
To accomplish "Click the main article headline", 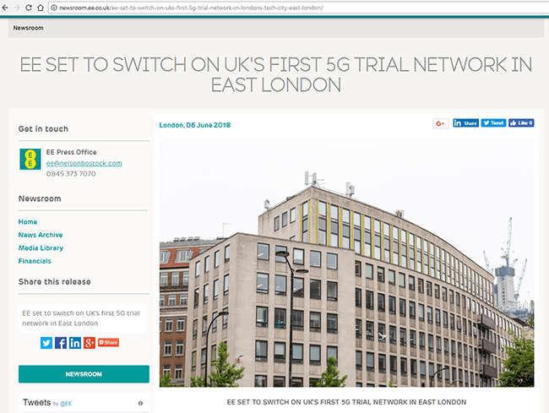I will pyautogui.click(x=276, y=74).
